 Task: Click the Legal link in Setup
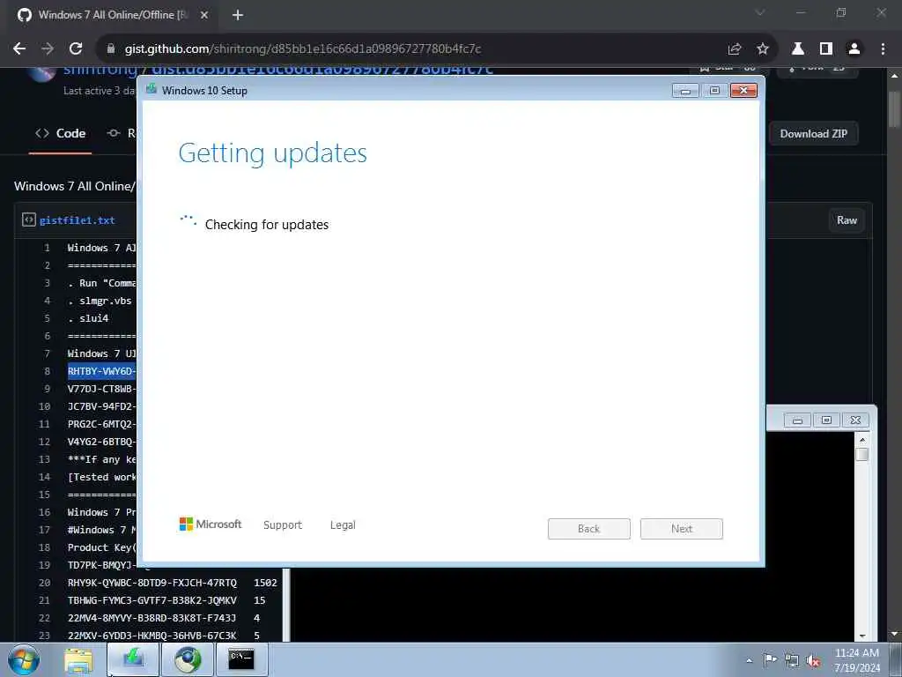tap(343, 525)
